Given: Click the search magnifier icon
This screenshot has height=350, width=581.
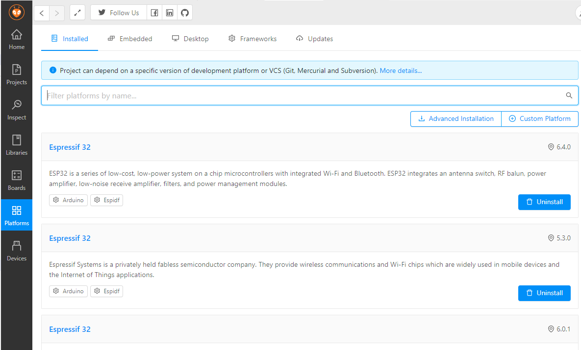Looking at the screenshot, I should pyautogui.click(x=569, y=95).
